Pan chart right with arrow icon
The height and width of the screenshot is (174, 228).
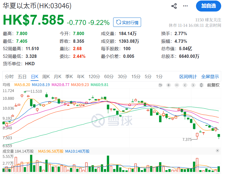pos(193,85)
